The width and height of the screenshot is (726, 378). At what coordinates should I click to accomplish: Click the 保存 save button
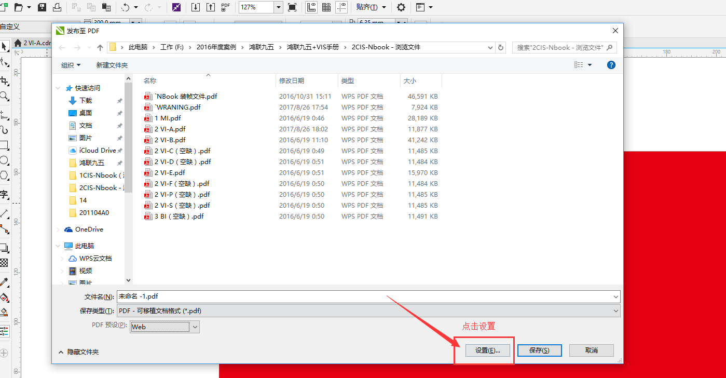539,350
